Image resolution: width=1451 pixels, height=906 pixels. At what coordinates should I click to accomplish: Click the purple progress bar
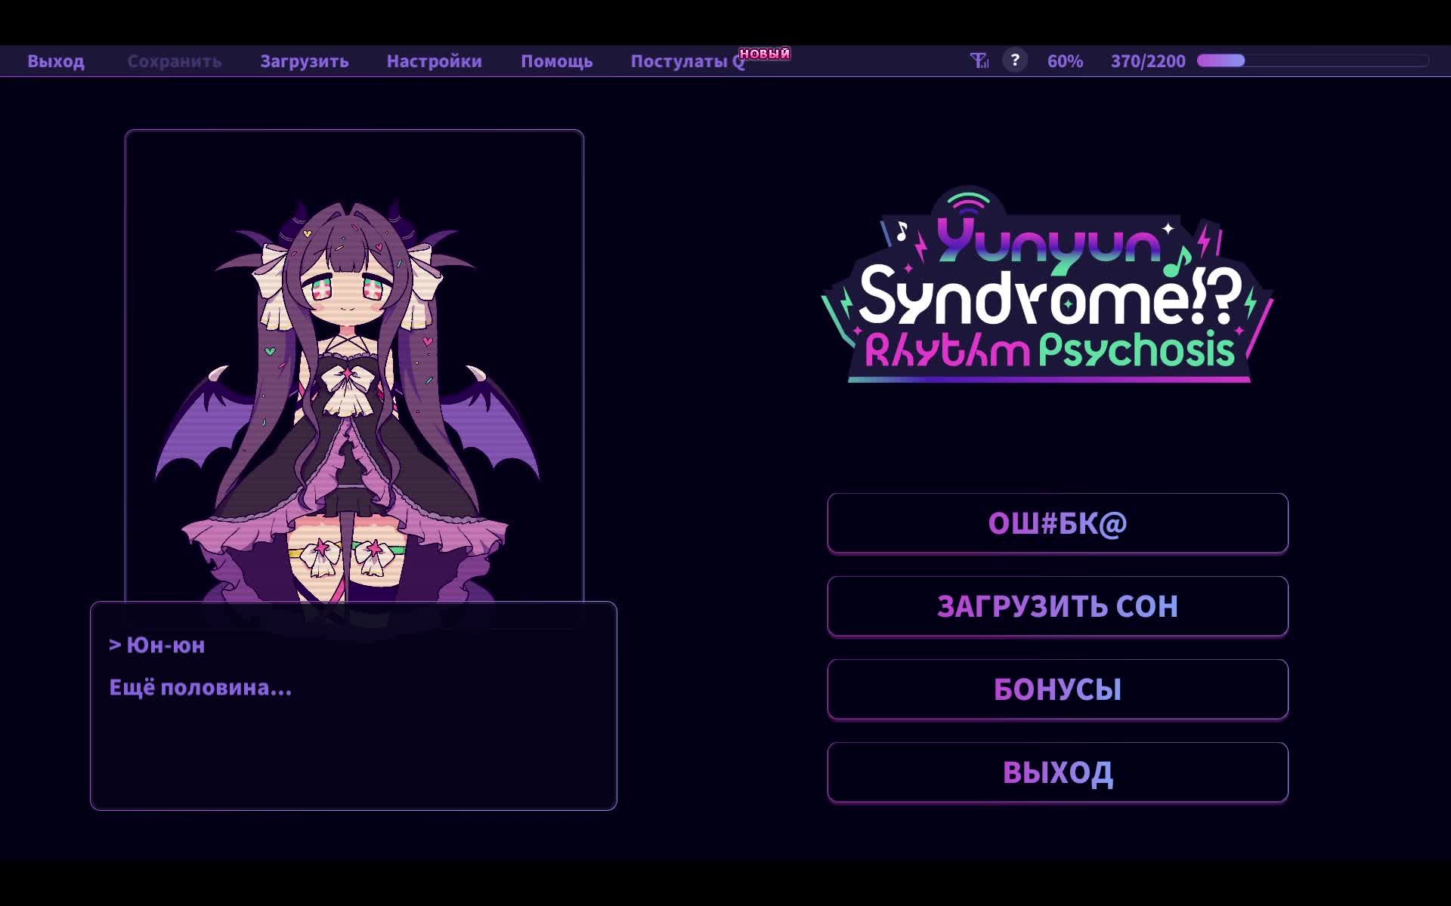1313,60
